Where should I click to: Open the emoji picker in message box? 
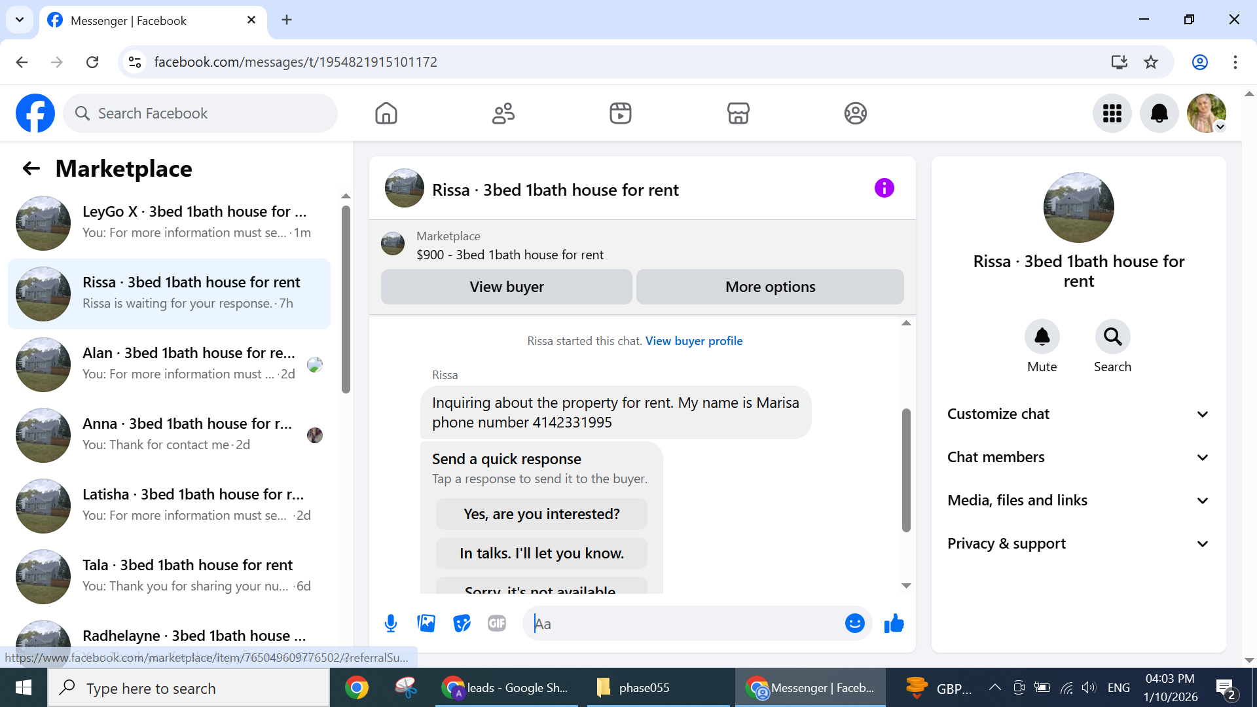coord(854,623)
